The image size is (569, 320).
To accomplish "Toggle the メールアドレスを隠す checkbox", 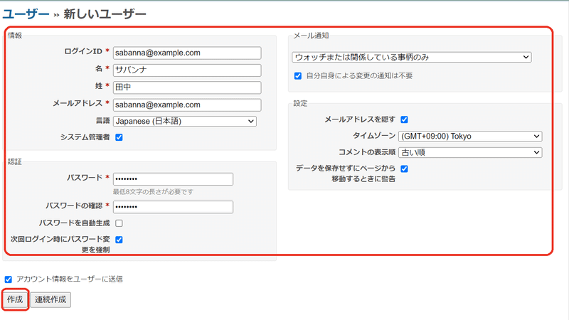I will [404, 119].
